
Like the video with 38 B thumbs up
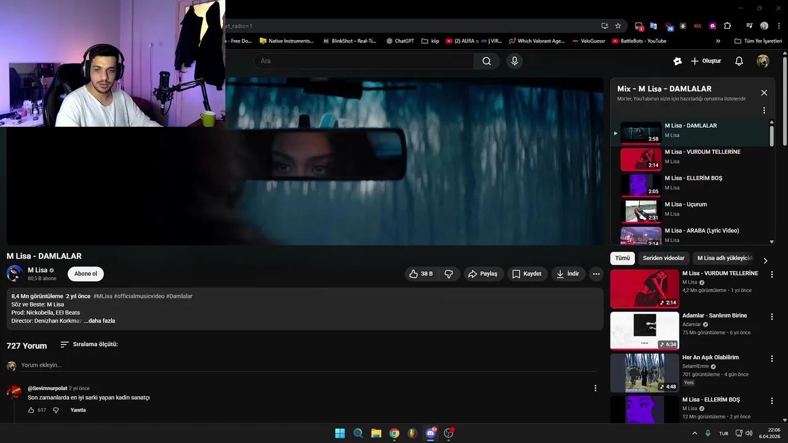point(420,274)
